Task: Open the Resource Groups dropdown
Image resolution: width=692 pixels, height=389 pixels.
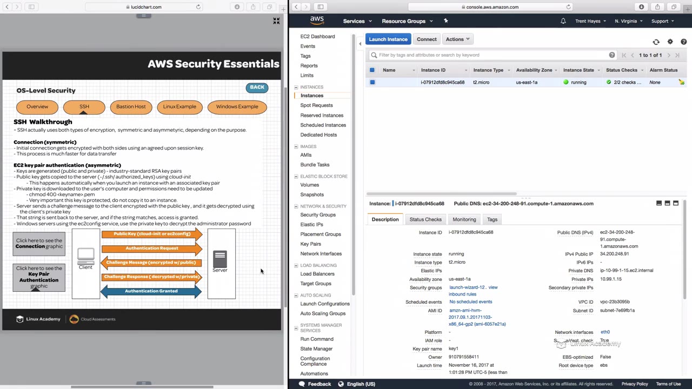Action: 407,21
